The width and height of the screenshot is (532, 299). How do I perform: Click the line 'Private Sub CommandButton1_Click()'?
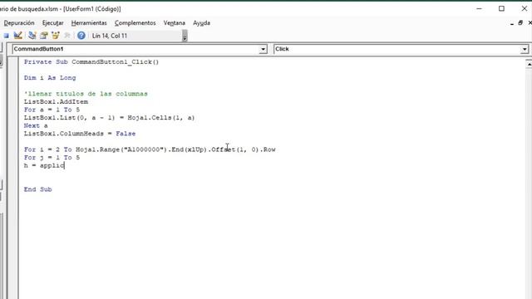tap(91, 62)
